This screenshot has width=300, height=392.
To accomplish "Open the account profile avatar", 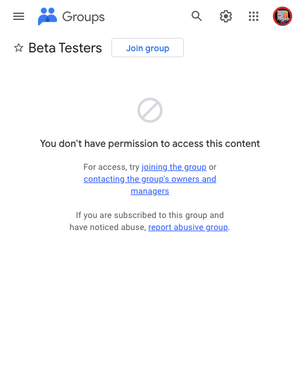I will click(x=283, y=16).
